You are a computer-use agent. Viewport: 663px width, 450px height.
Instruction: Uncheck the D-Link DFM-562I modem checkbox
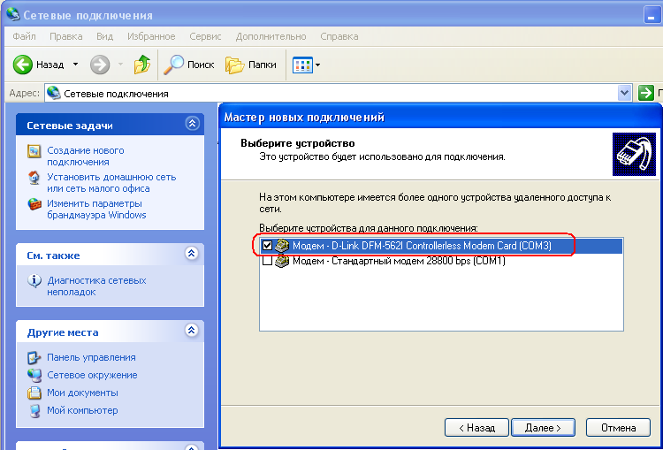pos(267,246)
